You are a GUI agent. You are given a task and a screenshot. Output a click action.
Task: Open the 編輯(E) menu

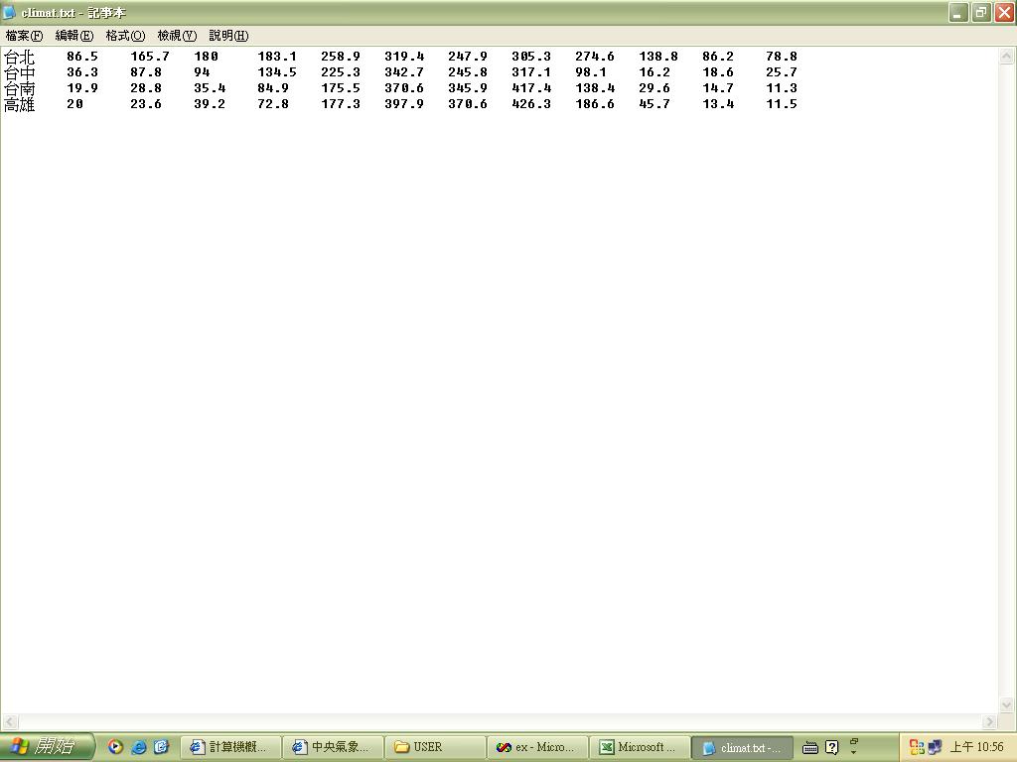(73, 36)
